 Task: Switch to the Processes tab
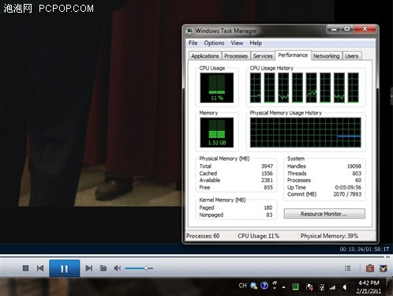(x=236, y=56)
